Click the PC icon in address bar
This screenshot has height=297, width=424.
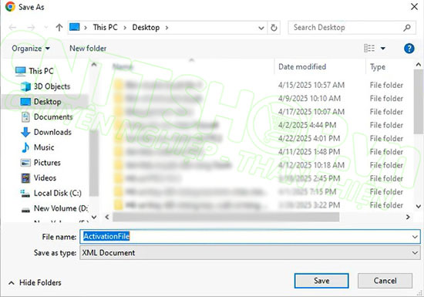coord(74,27)
